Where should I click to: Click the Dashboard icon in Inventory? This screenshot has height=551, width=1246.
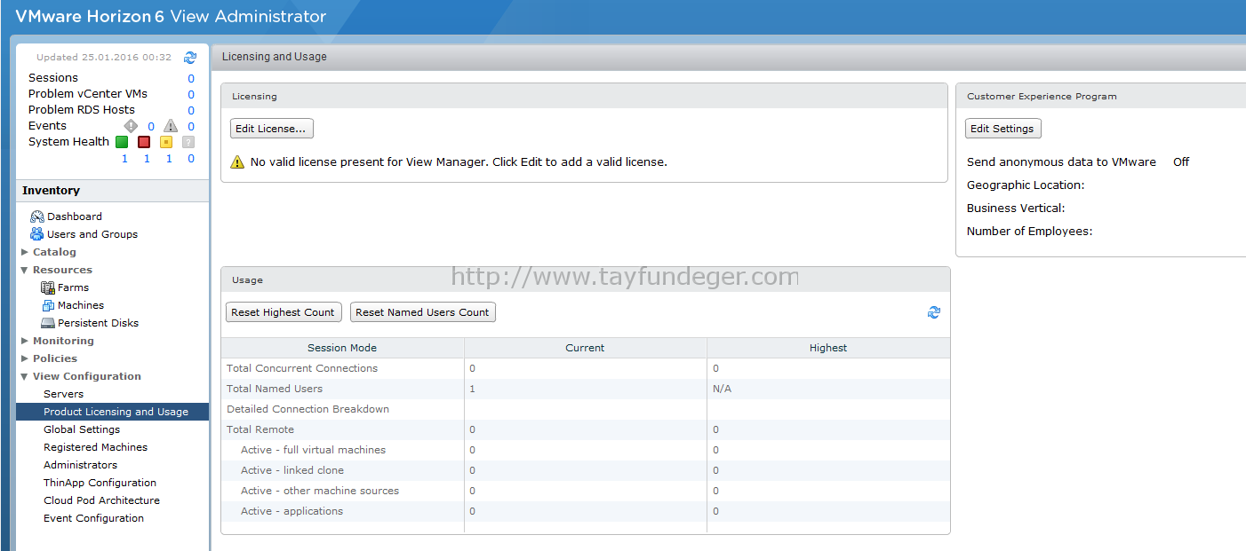pos(36,216)
